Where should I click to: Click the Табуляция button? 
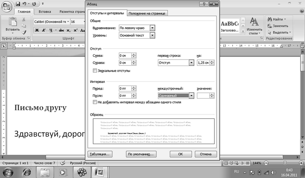click(100, 154)
